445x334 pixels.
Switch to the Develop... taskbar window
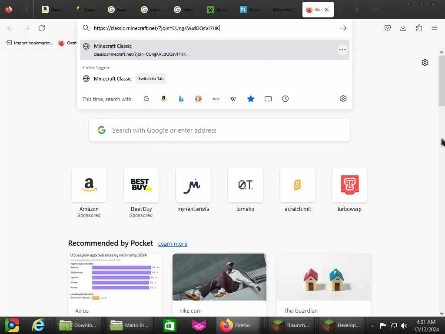pos(342,325)
